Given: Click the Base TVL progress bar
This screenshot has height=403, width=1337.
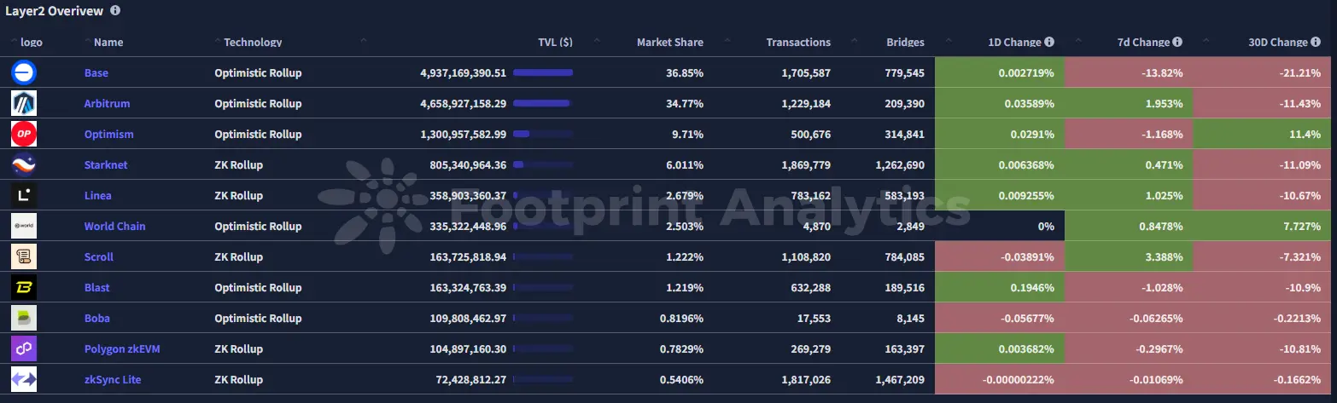Looking at the screenshot, I should tap(543, 73).
